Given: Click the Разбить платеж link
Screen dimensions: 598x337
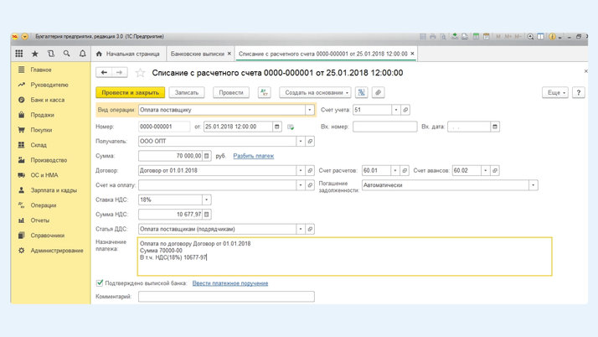Looking at the screenshot, I should pyautogui.click(x=253, y=156).
